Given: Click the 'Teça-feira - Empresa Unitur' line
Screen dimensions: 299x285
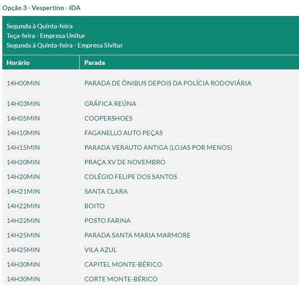Looking at the screenshot, I should 46,36.
